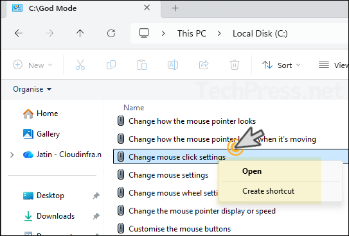Click the Downloads arrow icon in sidebar
The width and height of the screenshot is (349, 236).
(x=28, y=216)
